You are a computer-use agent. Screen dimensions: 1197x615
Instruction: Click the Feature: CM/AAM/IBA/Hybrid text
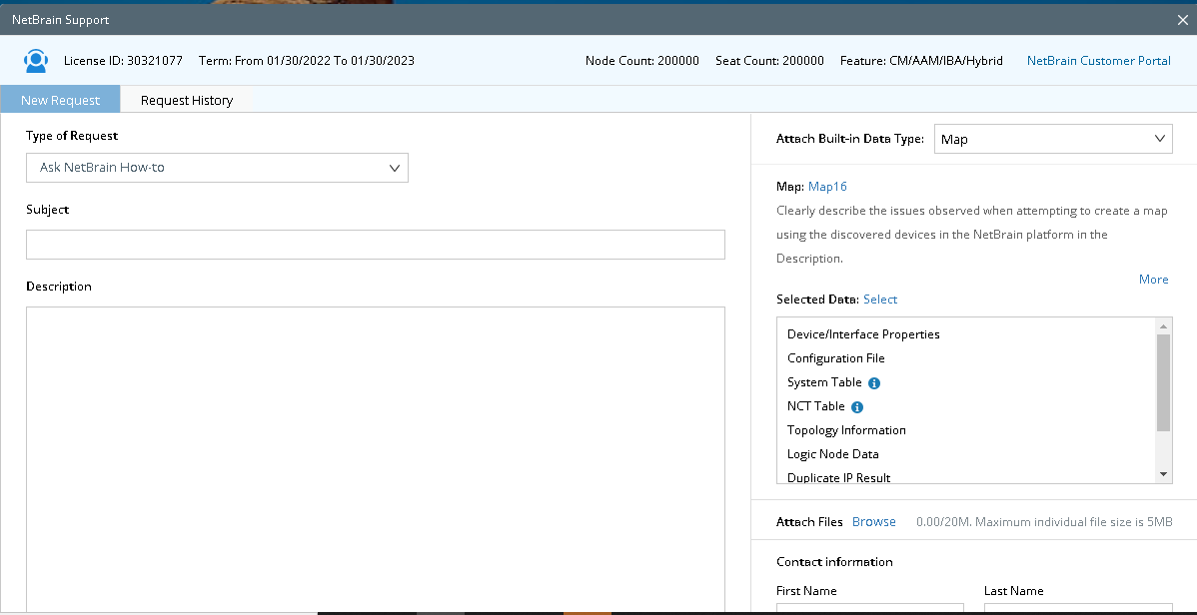click(x=921, y=60)
